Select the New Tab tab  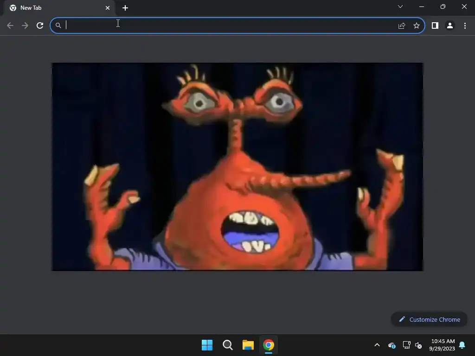tap(59, 8)
